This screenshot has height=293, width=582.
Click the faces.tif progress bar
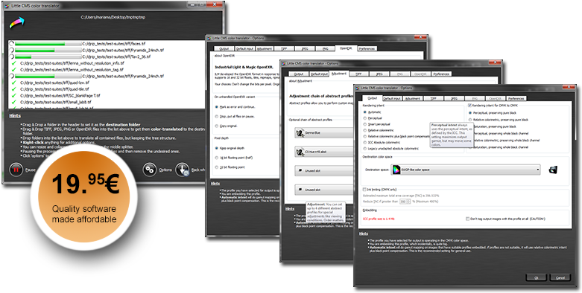point(48,44)
